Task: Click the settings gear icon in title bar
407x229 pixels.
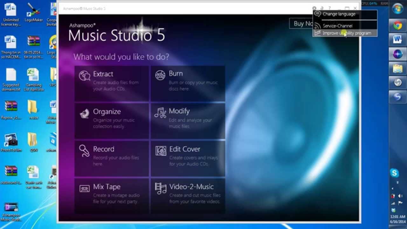Action: click(x=314, y=9)
